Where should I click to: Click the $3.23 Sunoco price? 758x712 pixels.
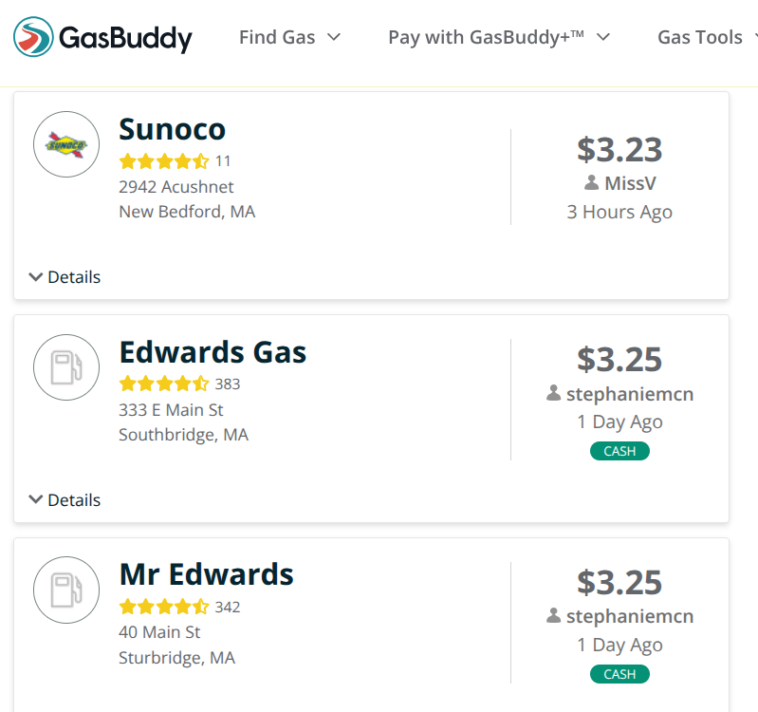(619, 150)
